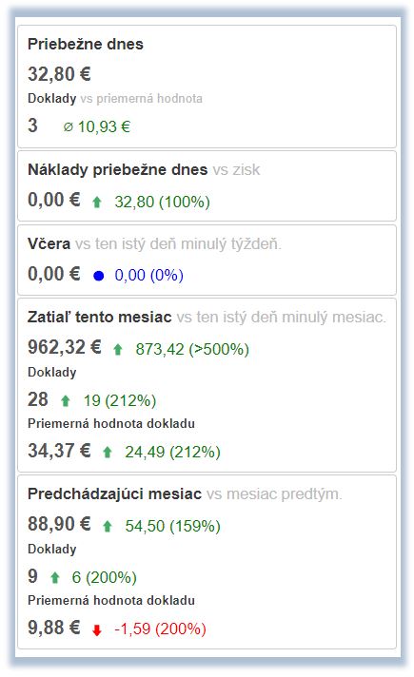This screenshot has height=677, width=414.
Task: Click red down arrow next to -1,59 (200%)
Action: point(97,630)
